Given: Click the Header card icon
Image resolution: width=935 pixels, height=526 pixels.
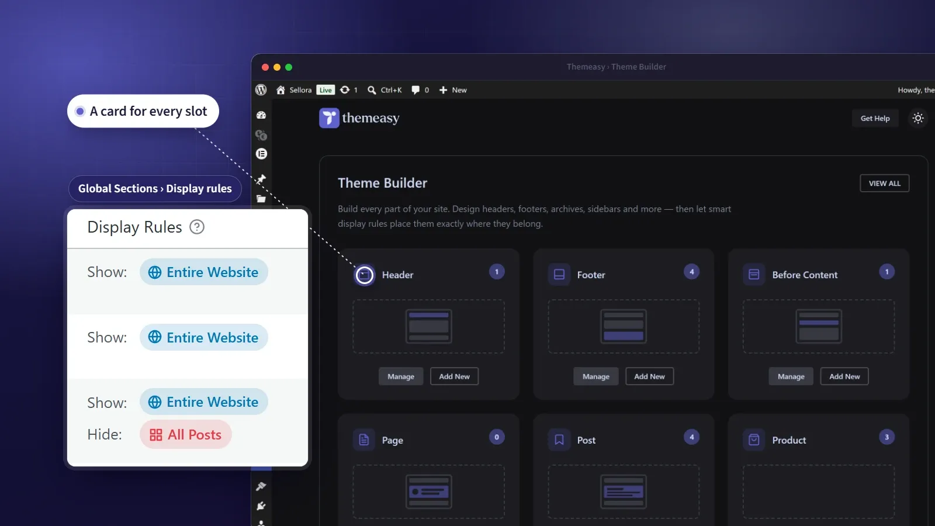Looking at the screenshot, I should click(364, 275).
